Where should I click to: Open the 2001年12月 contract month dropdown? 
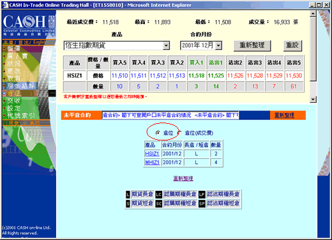pos(218,45)
